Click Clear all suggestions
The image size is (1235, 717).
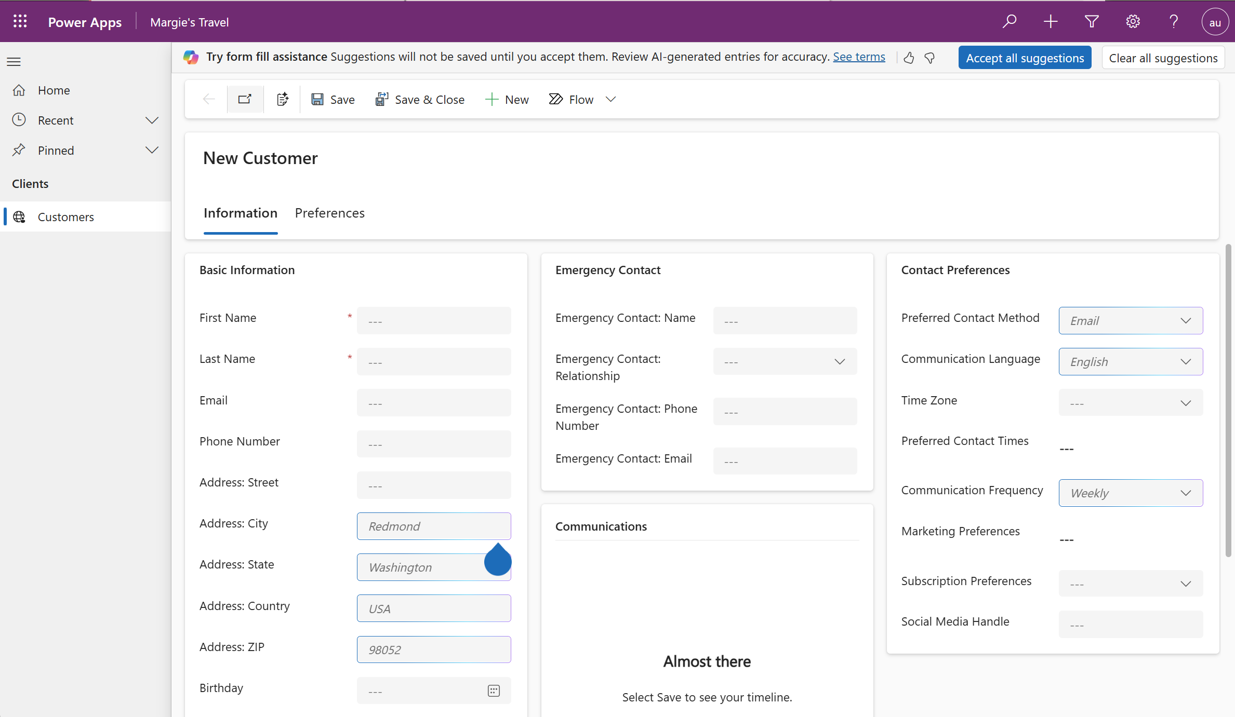pyautogui.click(x=1163, y=58)
